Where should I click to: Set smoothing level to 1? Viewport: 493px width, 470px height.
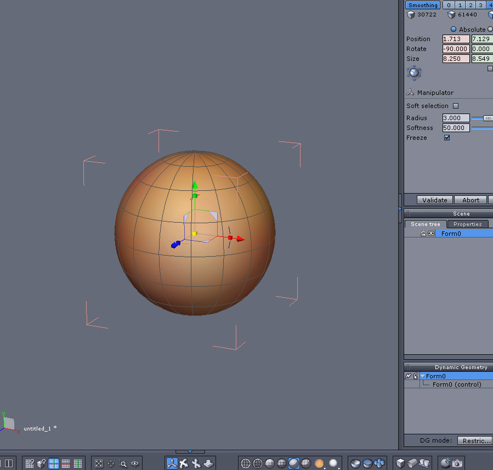(460, 5)
